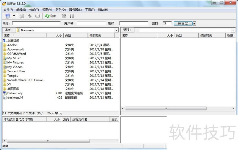The image size is (238, 150).
Task: Click the 配置设置 type cell
Action: 71,98
